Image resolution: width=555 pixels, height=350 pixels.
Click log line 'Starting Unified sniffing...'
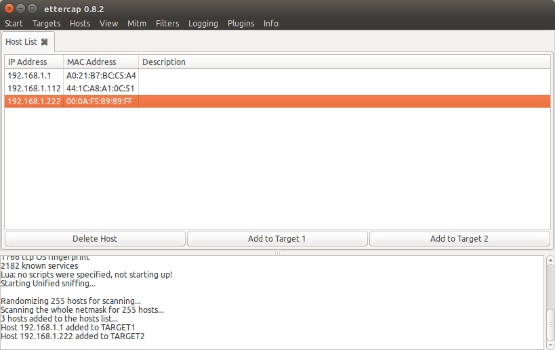(x=48, y=284)
